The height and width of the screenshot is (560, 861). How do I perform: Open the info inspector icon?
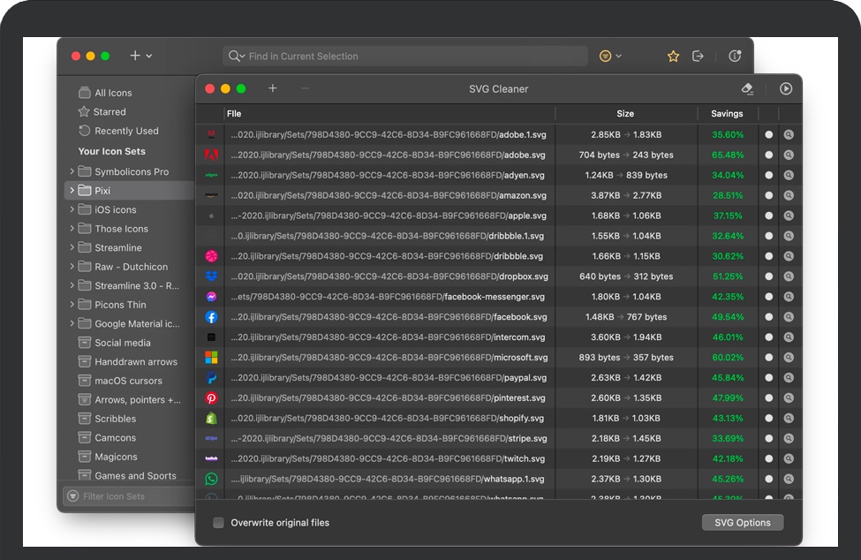tap(735, 56)
